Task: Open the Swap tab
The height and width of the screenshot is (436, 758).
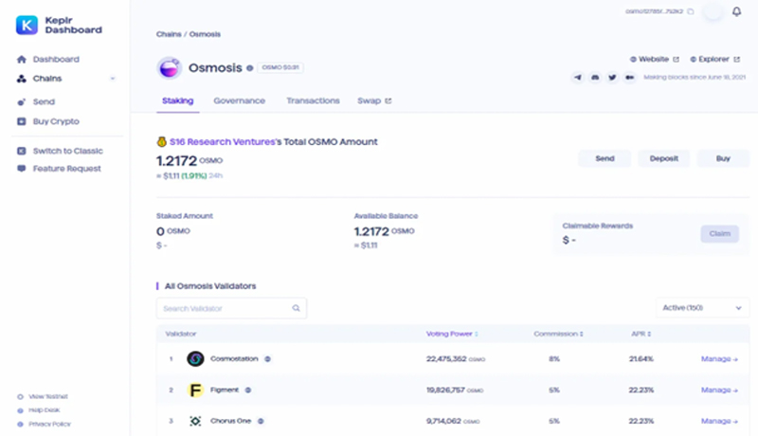Action: tap(374, 101)
